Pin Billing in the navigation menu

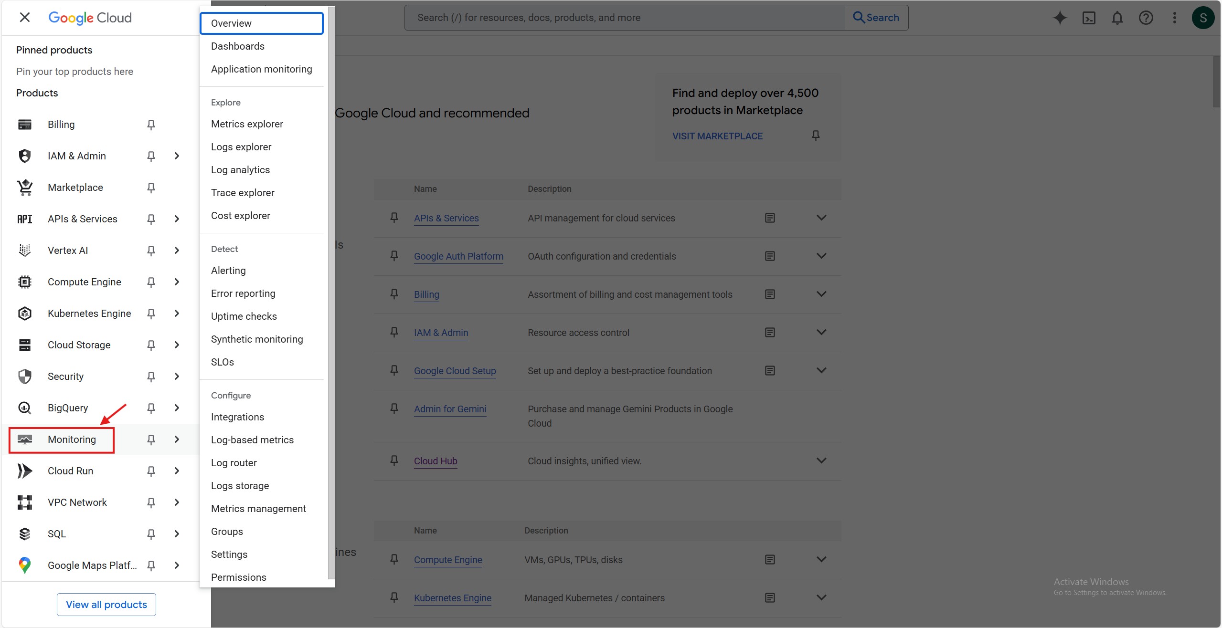click(151, 125)
